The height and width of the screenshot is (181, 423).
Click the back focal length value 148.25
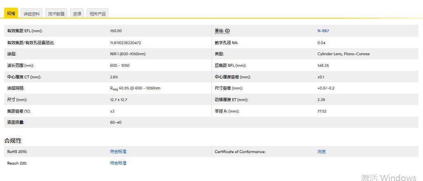[323, 65]
